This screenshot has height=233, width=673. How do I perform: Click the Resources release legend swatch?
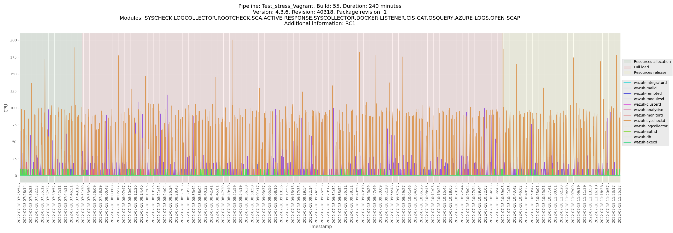(x=627, y=73)
